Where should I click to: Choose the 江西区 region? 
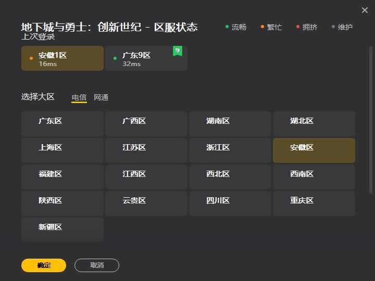point(146,177)
